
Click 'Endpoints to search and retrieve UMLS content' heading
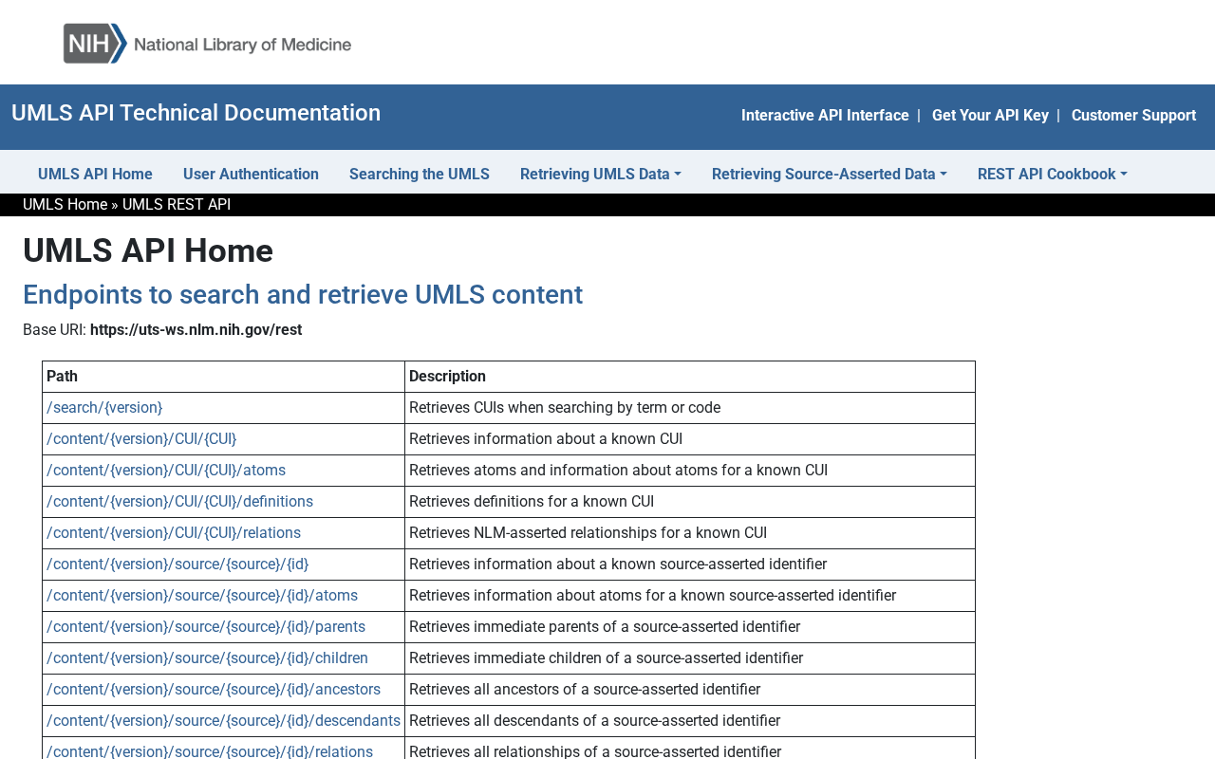pos(303,295)
